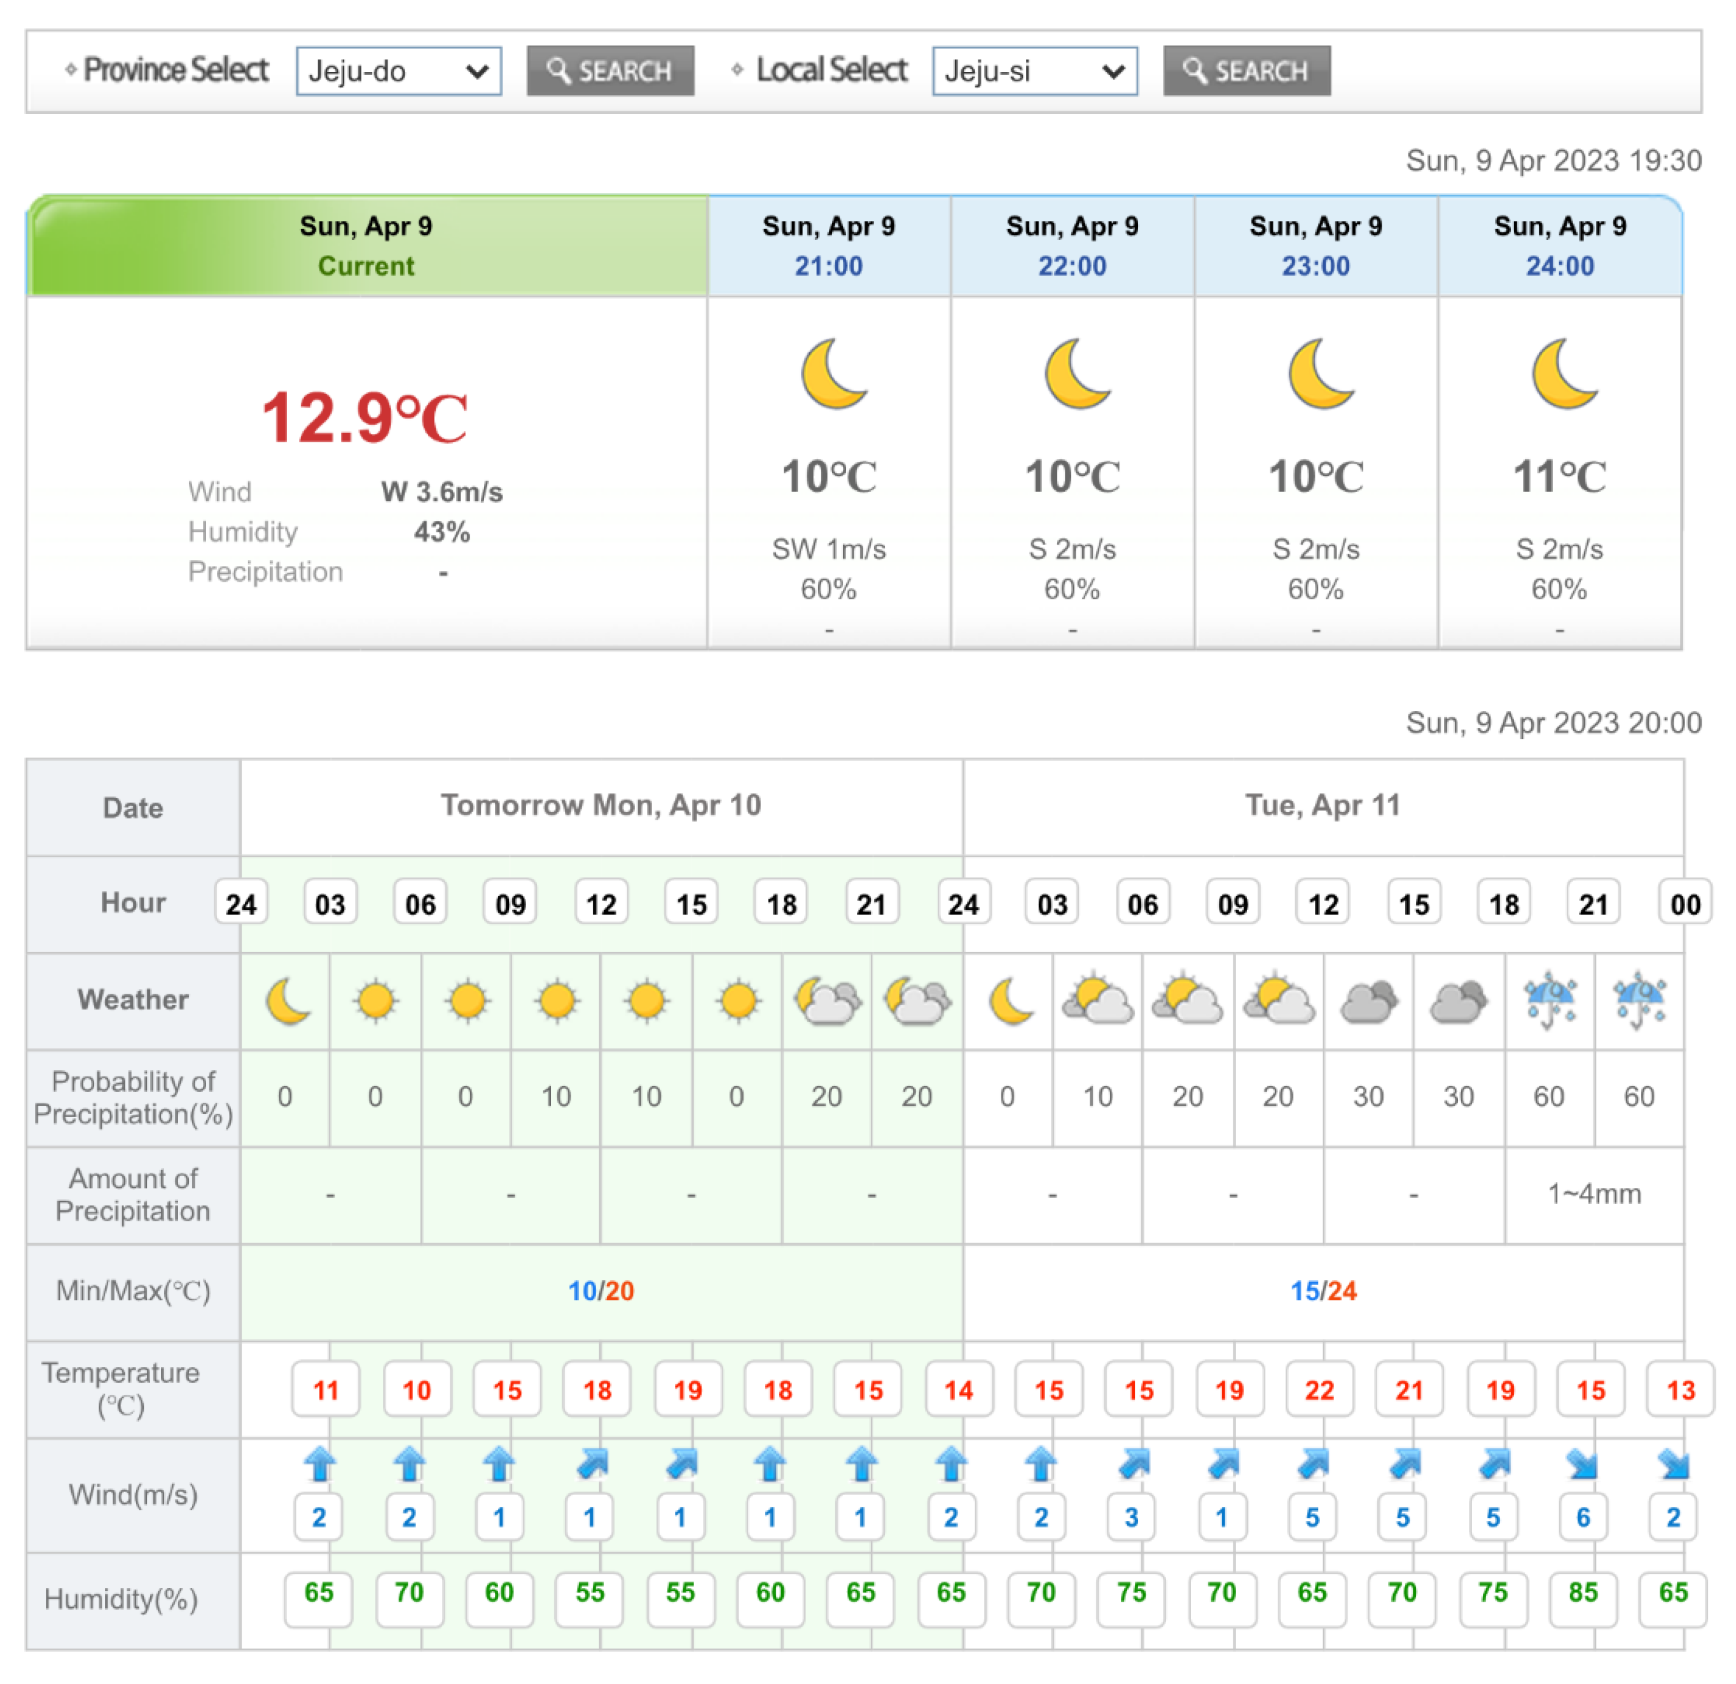Click the Tomorrow Mon, Apr 10 header
Image resolution: width=1736 pixels, height=1684 pixels.
click(601, 805)
